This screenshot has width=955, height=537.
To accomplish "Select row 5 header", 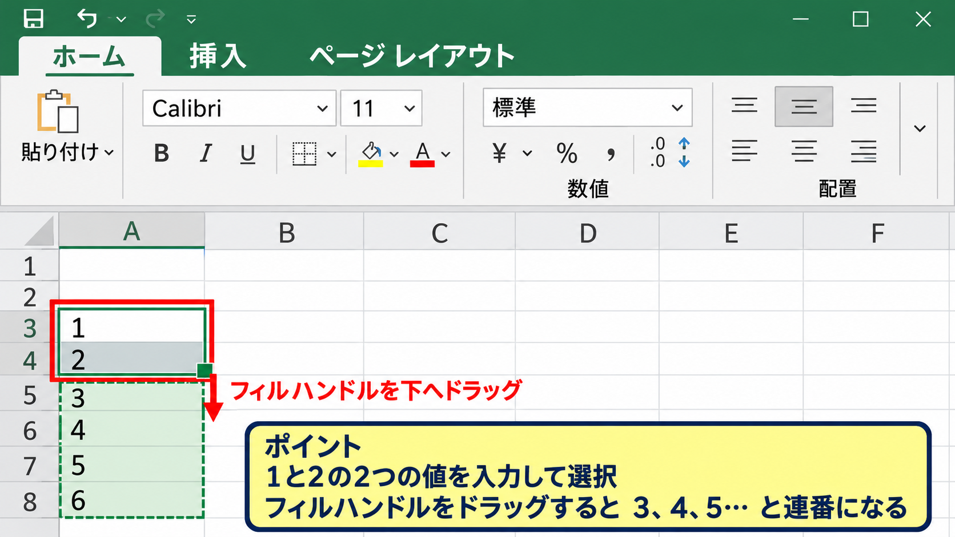I will click(30, 395).
